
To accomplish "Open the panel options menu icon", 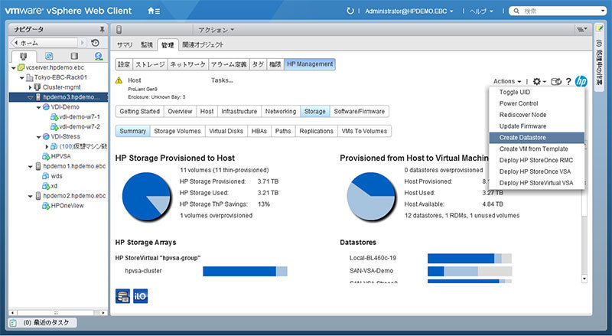I will (x=581, y=29).
